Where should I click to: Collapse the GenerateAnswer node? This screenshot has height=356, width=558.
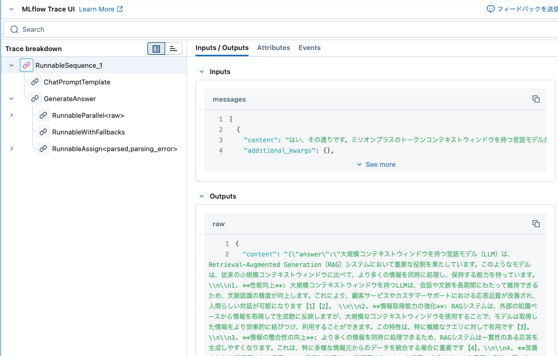(11, 99)
